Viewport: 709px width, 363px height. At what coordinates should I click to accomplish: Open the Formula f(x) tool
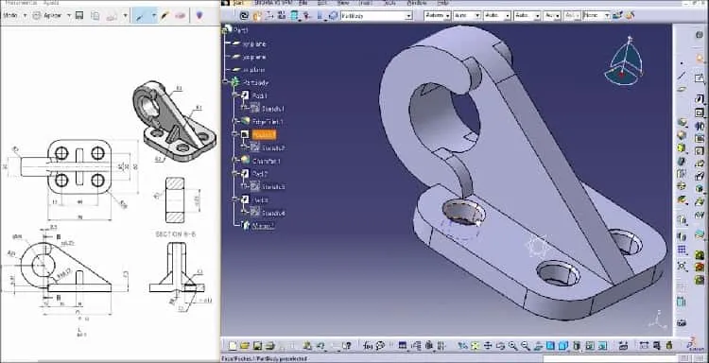(368, 346)
